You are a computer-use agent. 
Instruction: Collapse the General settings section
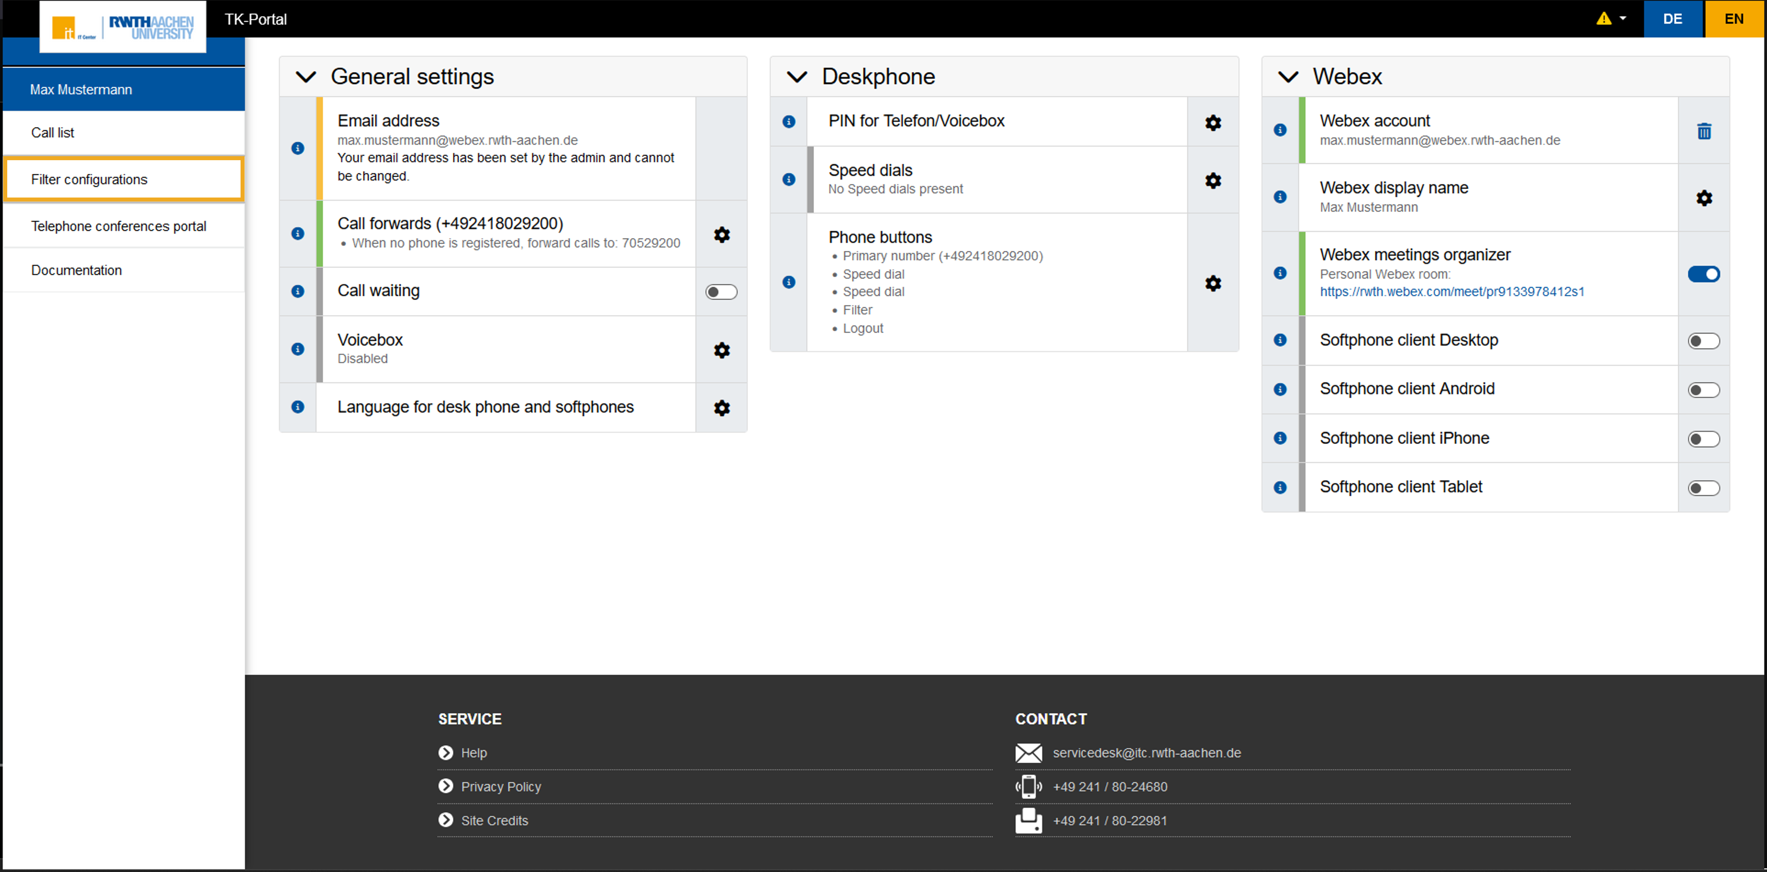tap(306, 77)
